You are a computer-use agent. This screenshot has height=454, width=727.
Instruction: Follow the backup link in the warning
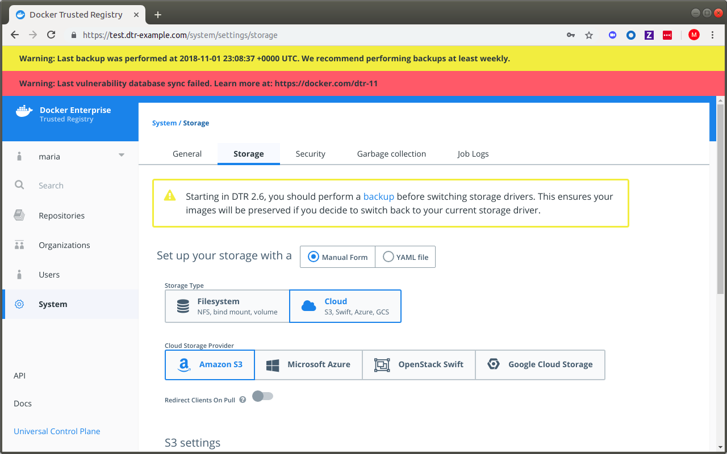point(378,196)
